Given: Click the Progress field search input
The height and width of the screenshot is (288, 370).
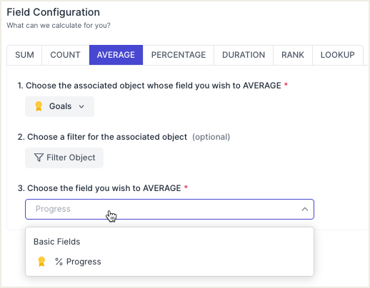Looking at the screenshot, I should click(x=169, y=209).
